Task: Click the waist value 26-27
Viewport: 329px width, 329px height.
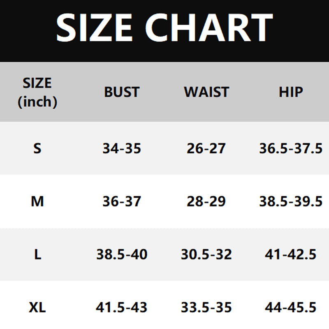Action: [x=206, y=148]
